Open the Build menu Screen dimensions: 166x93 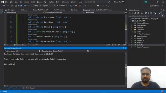[x=33, y=2]
